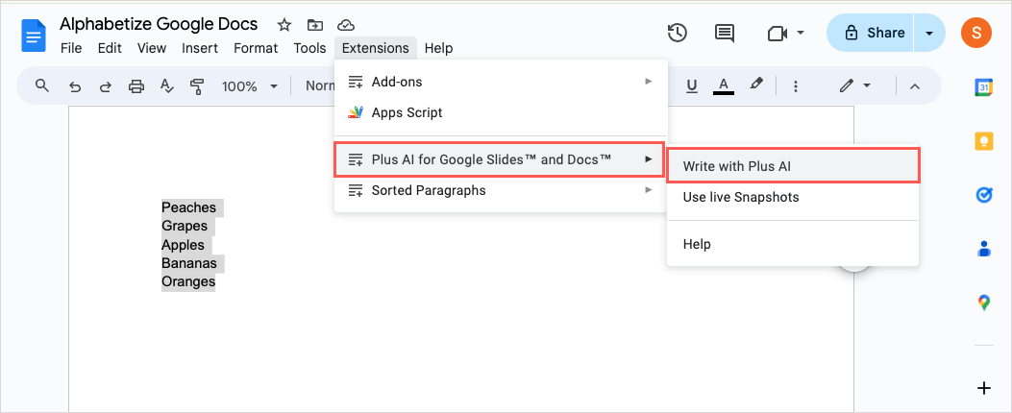This screenshot has height=413, width=1012.
Task: Expand Sorted Paragraphs submenu
Action: tap(501, 190)
